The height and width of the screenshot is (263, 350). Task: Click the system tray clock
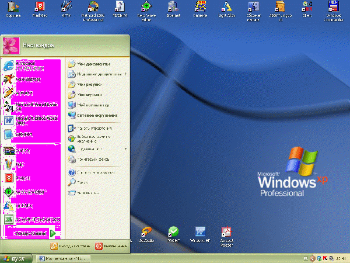tap(341, 259)
